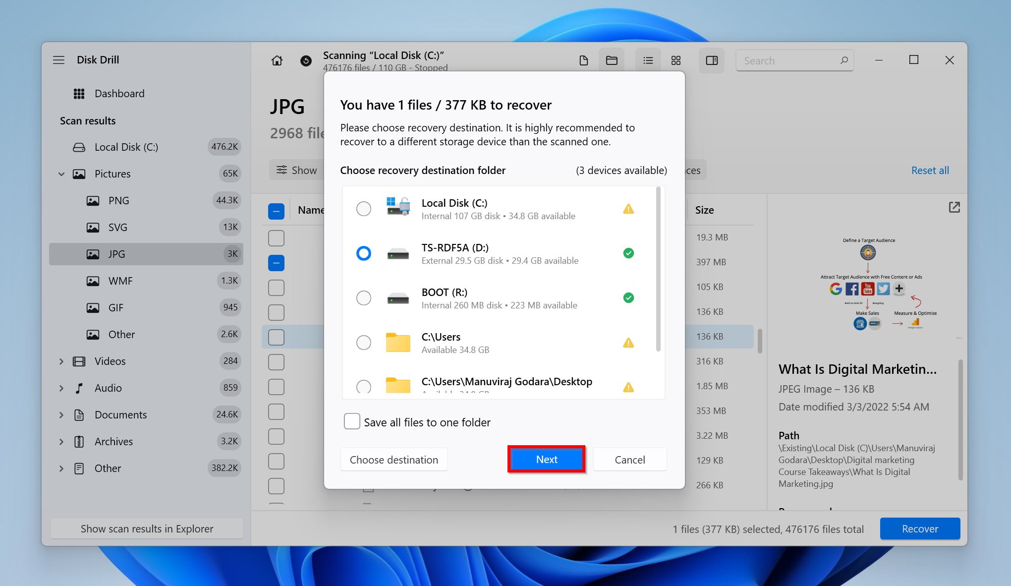This screenshot has width=1011, height=586.
Task: Click the home/dashboard icon
Action: tap(277, 59)
